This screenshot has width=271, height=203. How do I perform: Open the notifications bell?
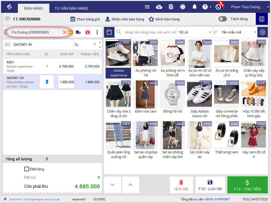pos(195,7)
